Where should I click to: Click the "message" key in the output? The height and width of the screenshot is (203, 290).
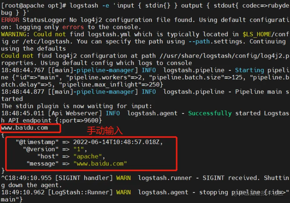tap(43, 164)
